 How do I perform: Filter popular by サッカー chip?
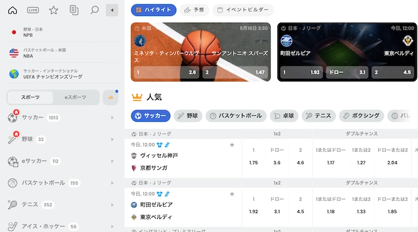150,116
